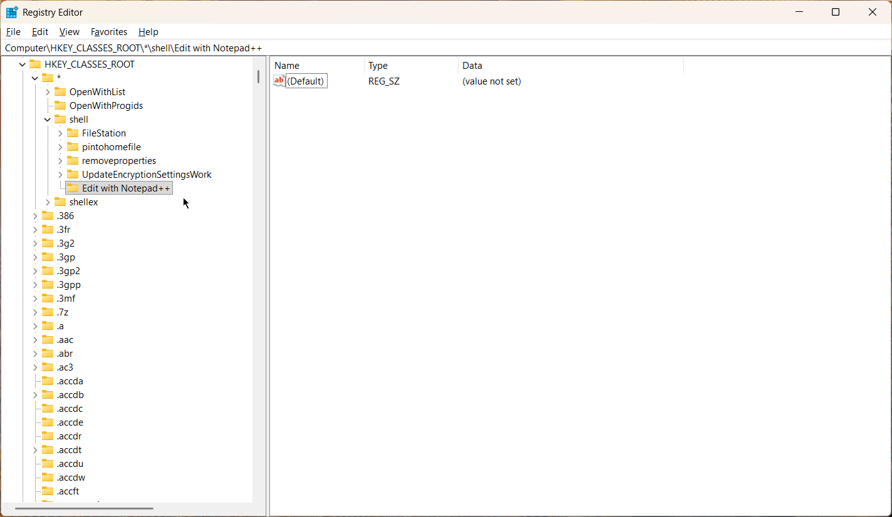Click the registry path address bar
Screen dimensions: 892x517
pos(446,48)
